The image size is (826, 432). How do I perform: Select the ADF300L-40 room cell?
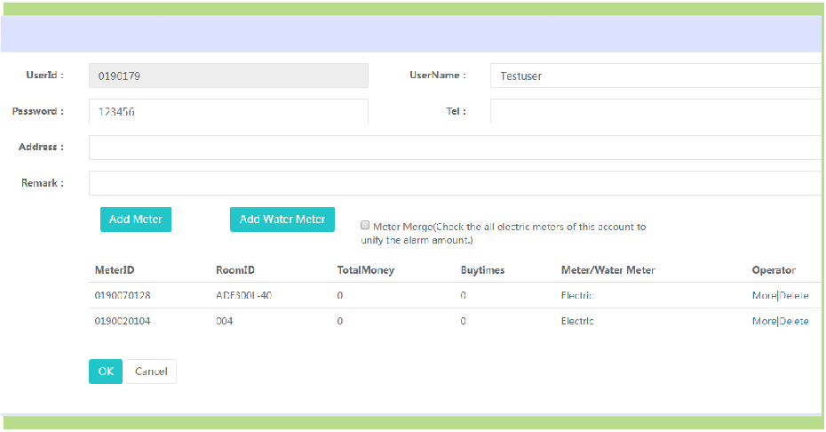coord(243,296)
